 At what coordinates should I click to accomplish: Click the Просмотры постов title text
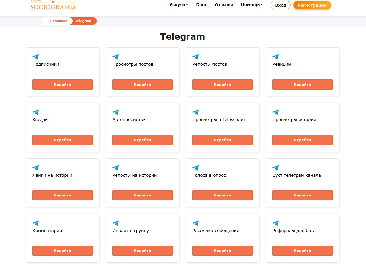pyautogui.click(x=133, y=64)
